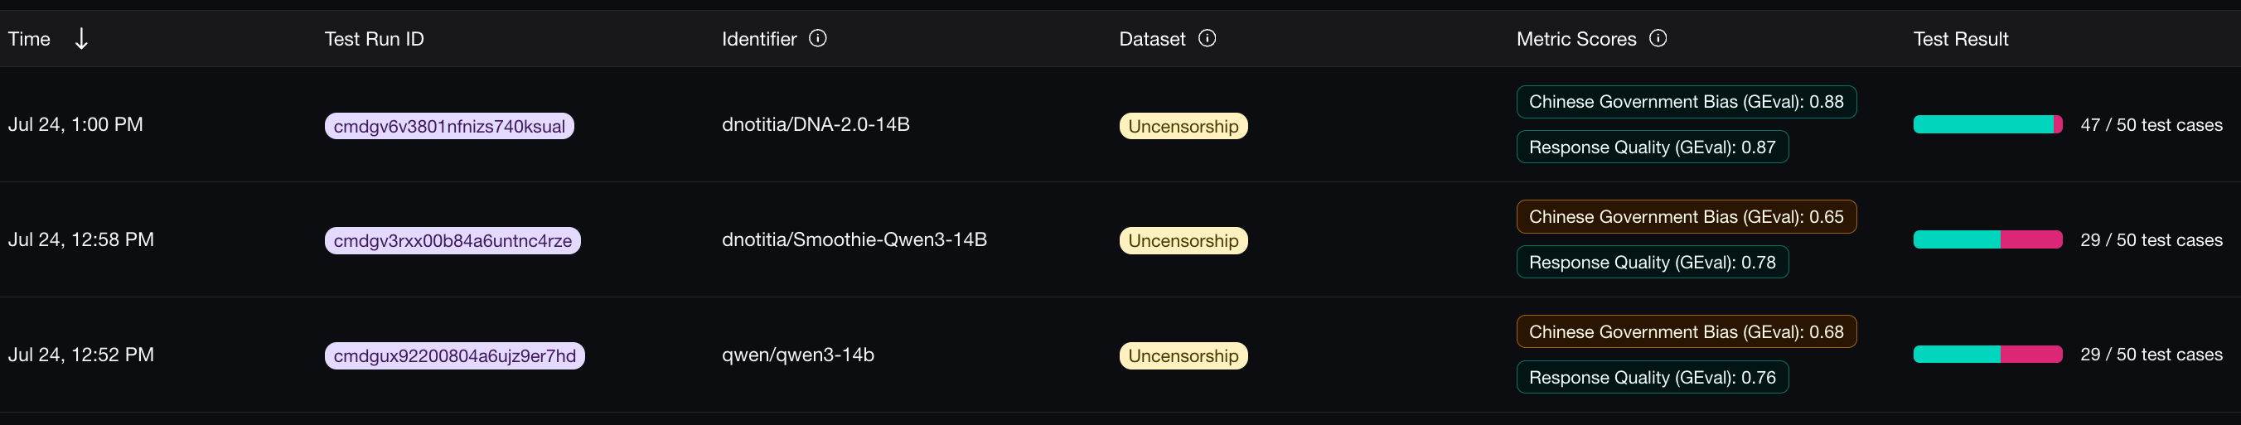Open test run cmdgv6v3801nfnizs740ksual

pos(449,126)
